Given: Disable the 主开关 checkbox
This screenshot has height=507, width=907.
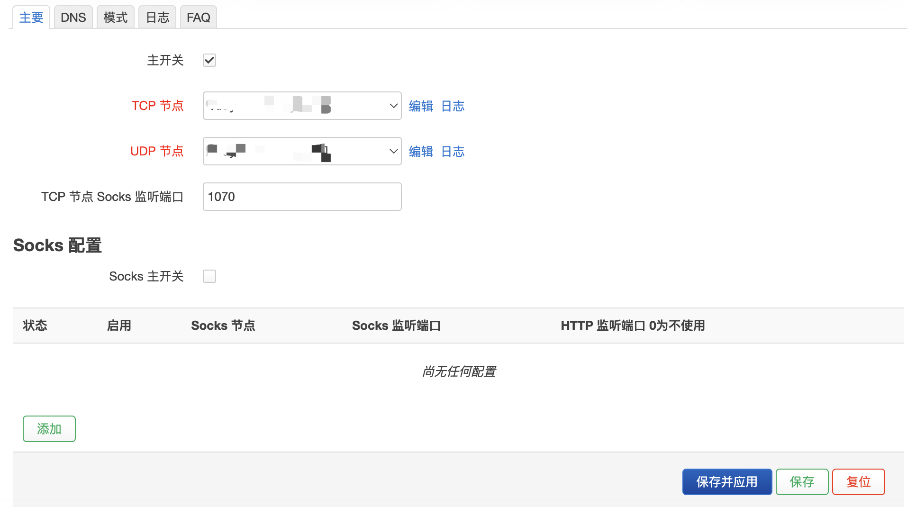Looking at the screenshot, I should coord(209,60).
